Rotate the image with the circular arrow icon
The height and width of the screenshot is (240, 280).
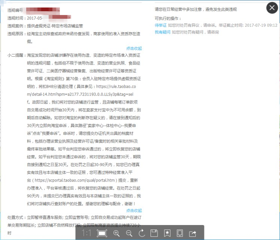point(142,233)
